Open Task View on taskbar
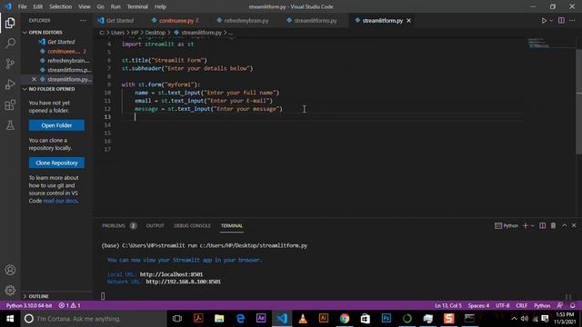582x327 pixels. point(177,319)
